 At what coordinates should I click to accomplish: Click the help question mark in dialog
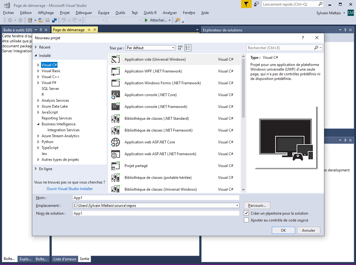pyautogui.click(x=303, y=38)
